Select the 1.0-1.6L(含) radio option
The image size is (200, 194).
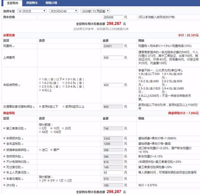coord(63,79)
